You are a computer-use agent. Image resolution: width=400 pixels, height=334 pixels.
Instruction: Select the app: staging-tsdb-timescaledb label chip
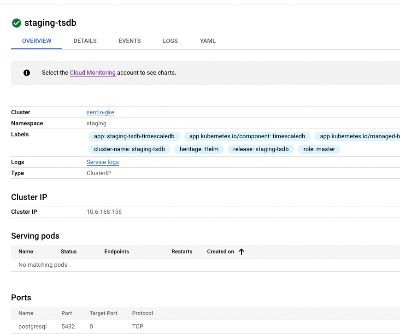(x=134, y=136)
